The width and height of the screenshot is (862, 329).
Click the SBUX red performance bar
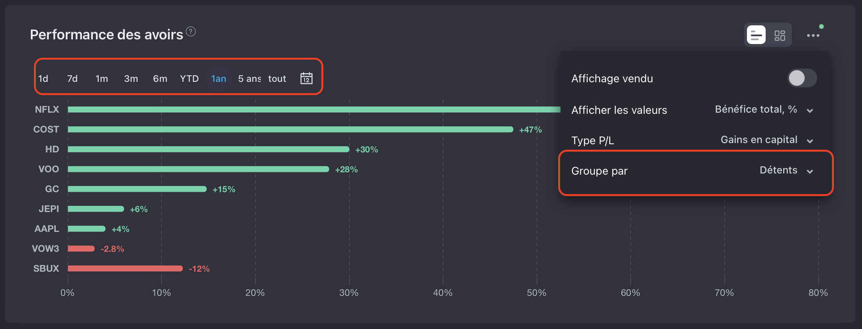[125, 269]
